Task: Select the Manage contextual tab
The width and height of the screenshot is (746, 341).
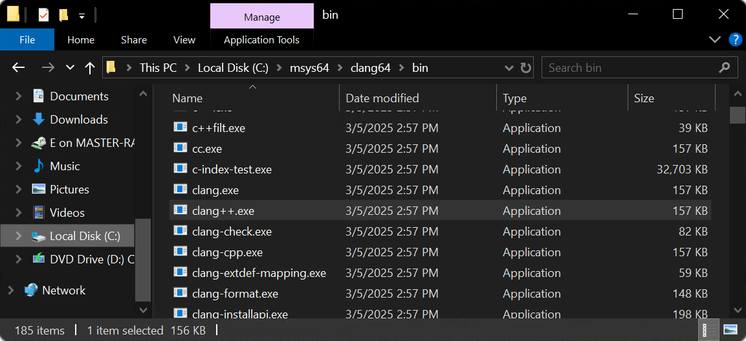Action: [262, 17]
